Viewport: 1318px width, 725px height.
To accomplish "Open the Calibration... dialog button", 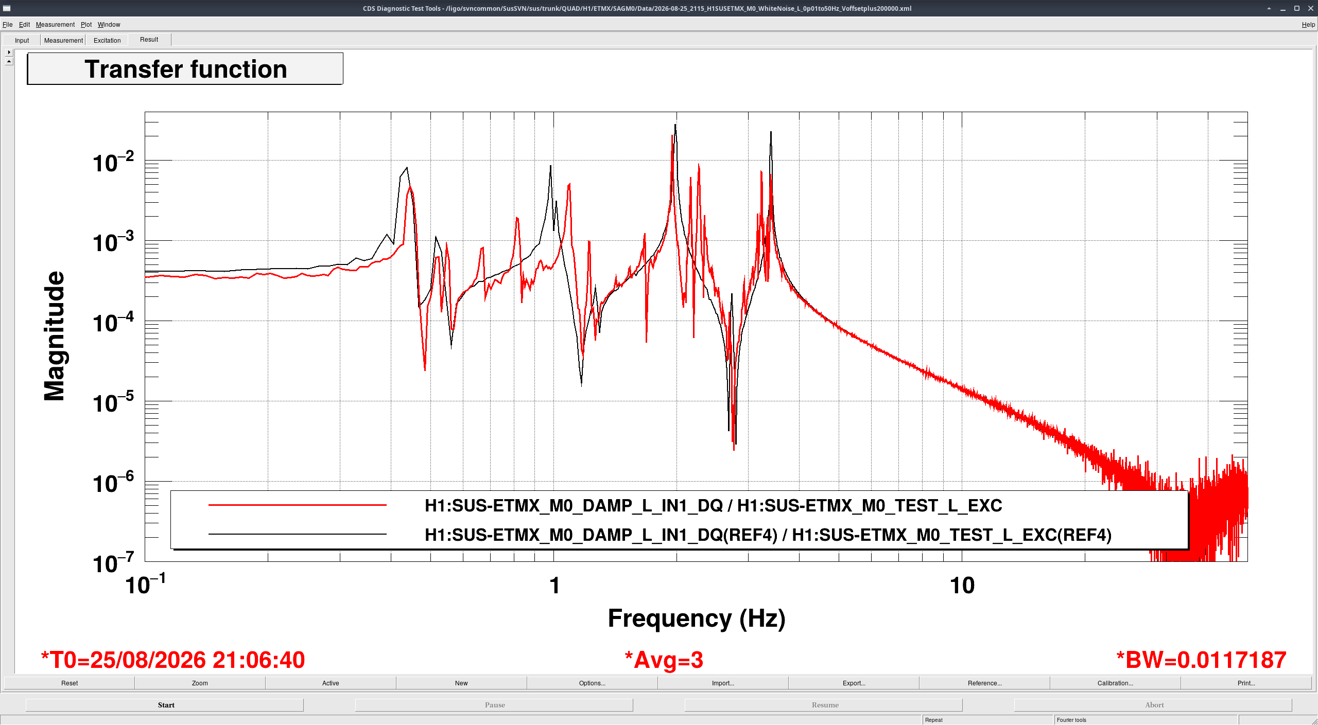I will [1115, 683].
